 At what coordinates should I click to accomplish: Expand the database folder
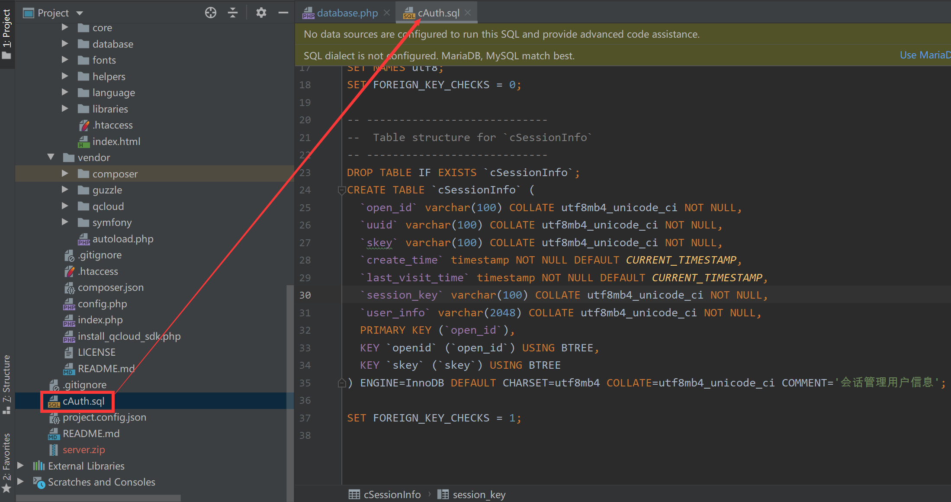65,44
